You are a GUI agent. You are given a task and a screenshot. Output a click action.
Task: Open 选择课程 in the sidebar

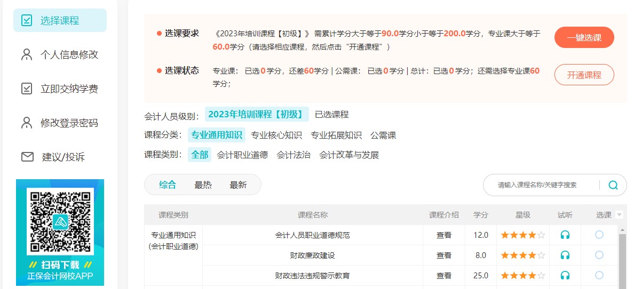tap(60, 21)
